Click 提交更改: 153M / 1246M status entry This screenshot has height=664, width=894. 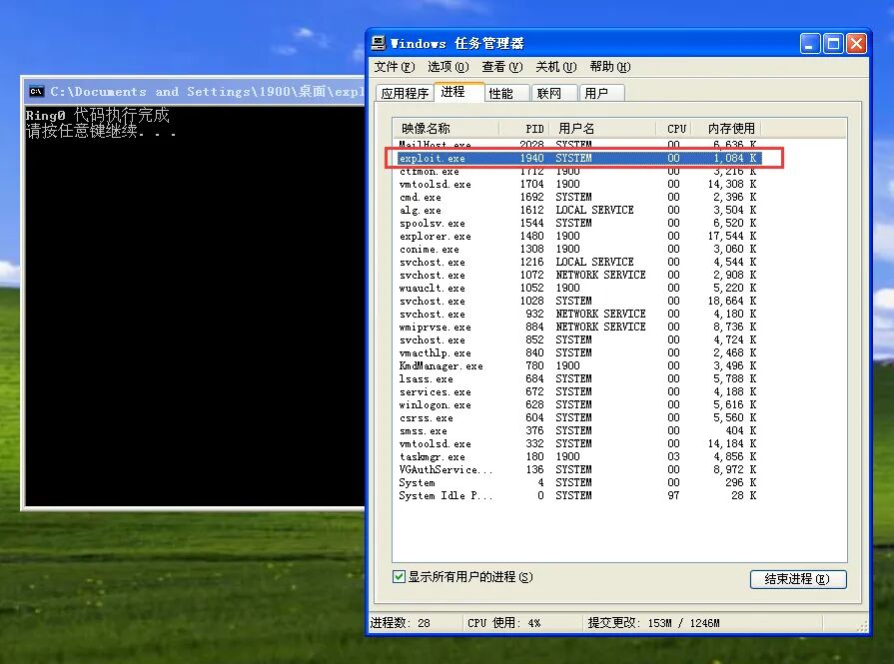pyautogui.click(x=653, y=623)
